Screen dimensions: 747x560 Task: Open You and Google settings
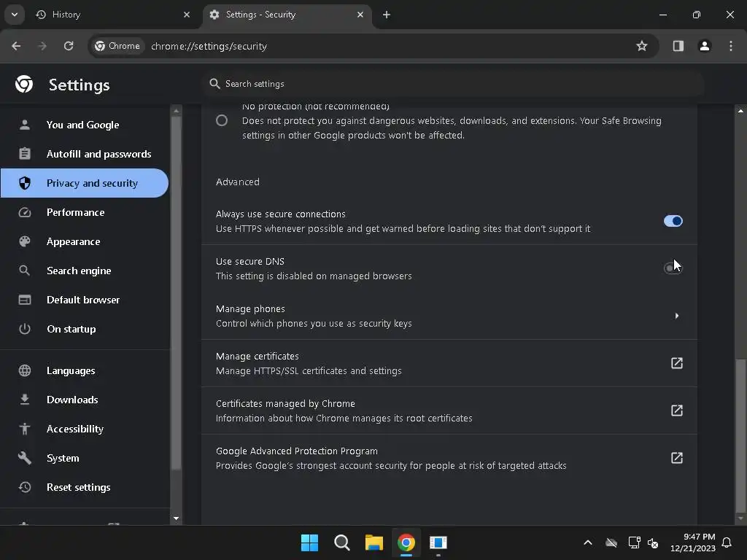pos(85,125)
